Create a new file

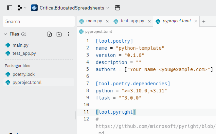50,34
